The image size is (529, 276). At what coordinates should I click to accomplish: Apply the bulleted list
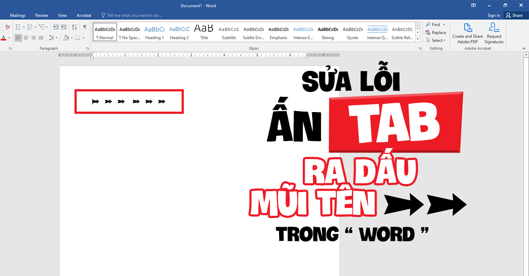tap(19, 27)
